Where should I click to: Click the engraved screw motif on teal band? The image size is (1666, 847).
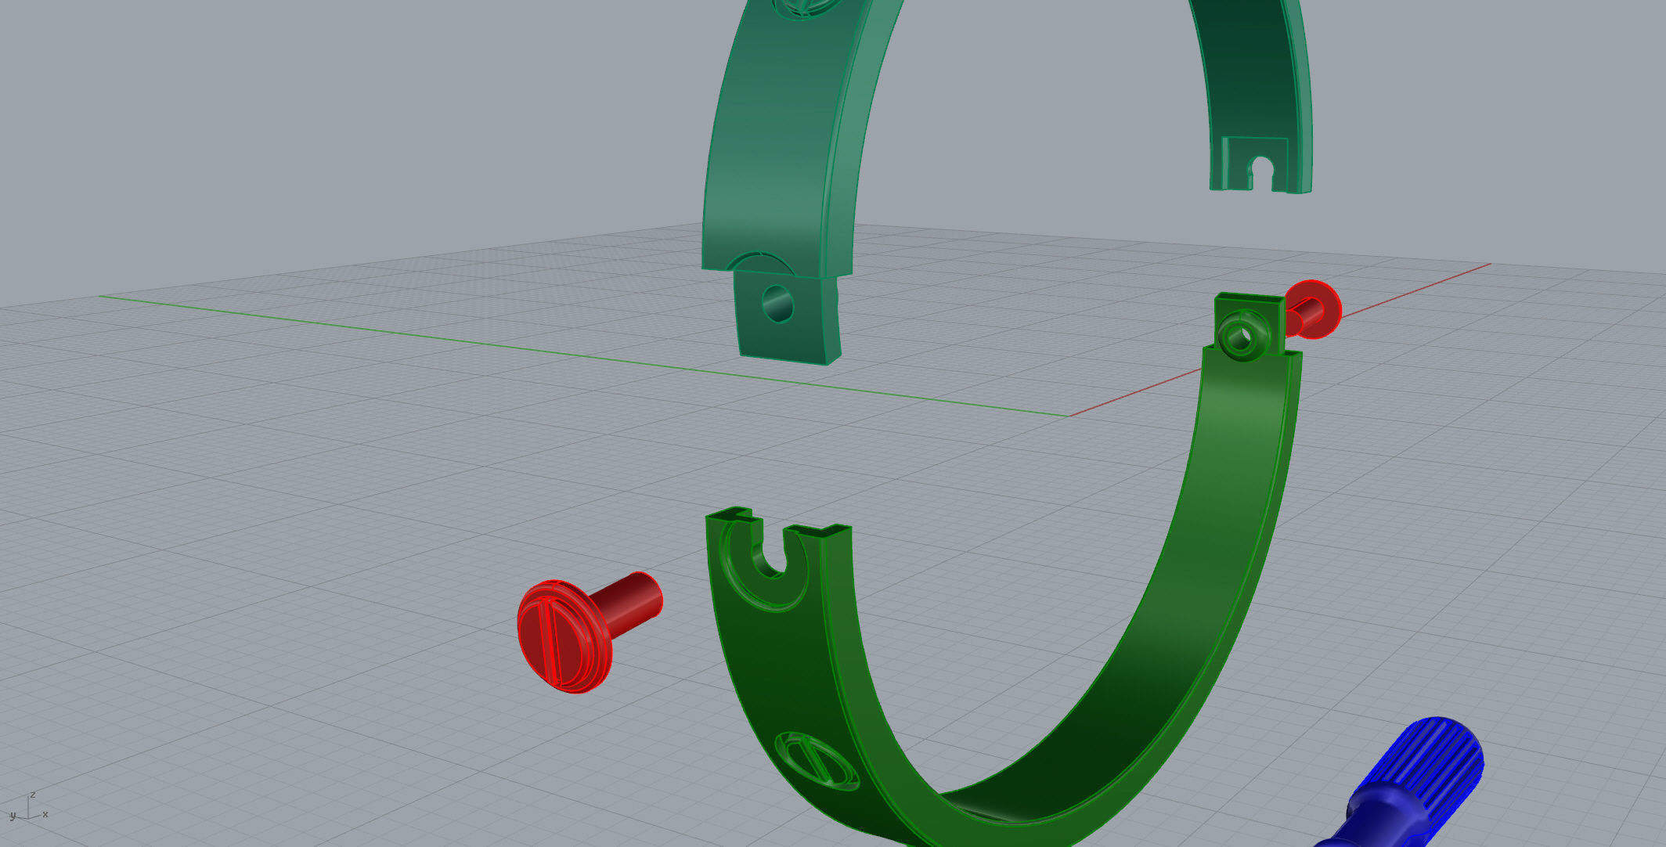[x=806, y=6]
